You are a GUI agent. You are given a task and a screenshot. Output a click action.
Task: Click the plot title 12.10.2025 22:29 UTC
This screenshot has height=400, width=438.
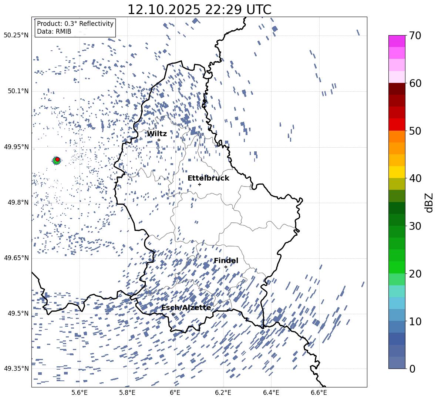[x=199, y=10]
